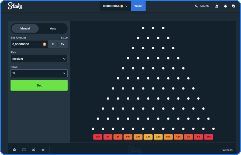
Task: Click the leftmost 24x multiplier slot
Action: (98, 137)
